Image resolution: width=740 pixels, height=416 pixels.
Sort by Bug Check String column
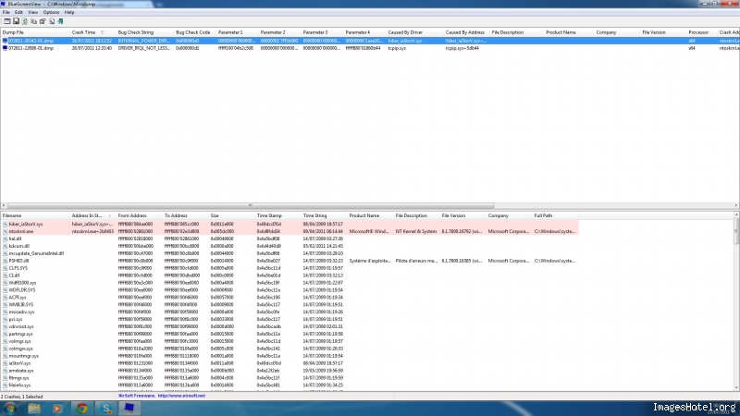144,32
